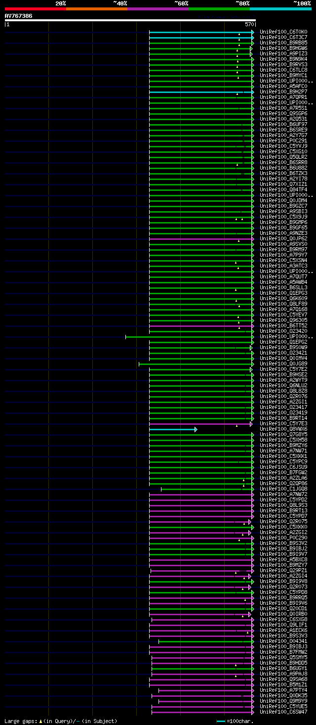Click label UniRef100_P0C290
The width and height of the screenshot is (316, 725).
pyautogui.click(x=283, y=538)
